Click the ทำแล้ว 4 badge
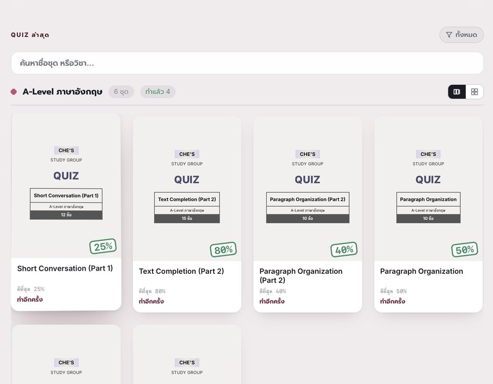Image resolution: width=493 pixels, height=384 pixels. [x=157, y=92]
